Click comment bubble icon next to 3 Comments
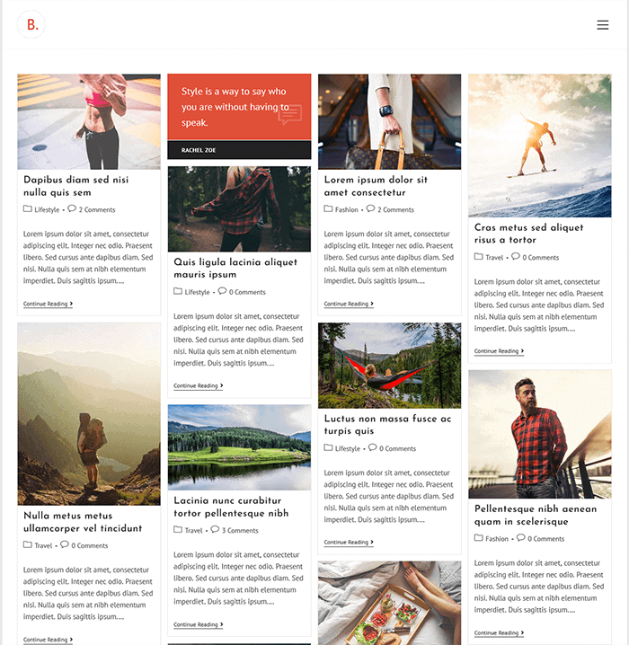Screen dimensions: 629x645 click(215, 529)
